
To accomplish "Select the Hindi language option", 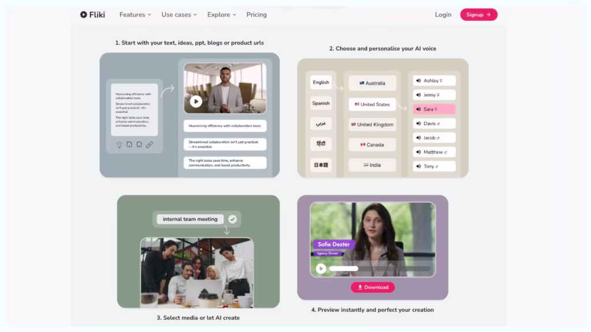I will pyautogui.click(x=321, y=144).
